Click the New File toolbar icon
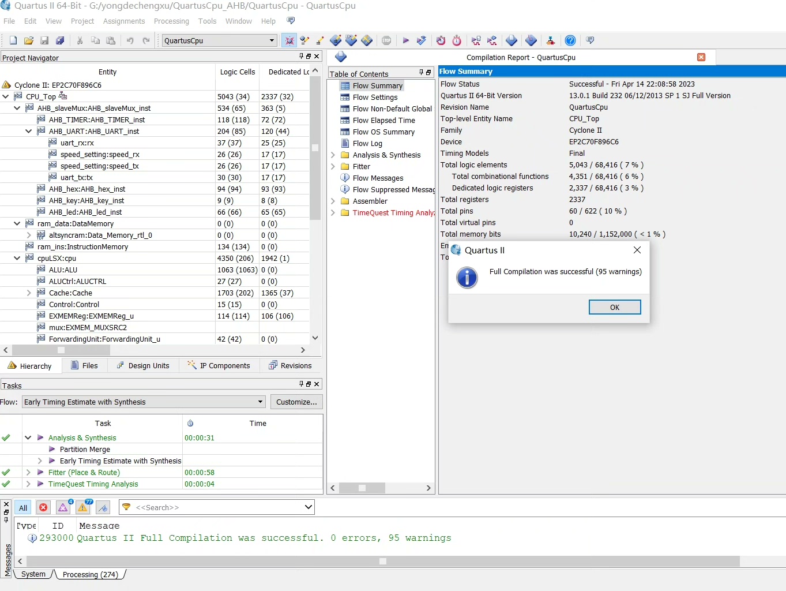 (13, 40)
